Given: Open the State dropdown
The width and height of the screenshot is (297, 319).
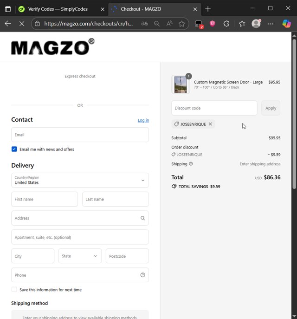Looking at the screenshot, I should tap(80, 256).
